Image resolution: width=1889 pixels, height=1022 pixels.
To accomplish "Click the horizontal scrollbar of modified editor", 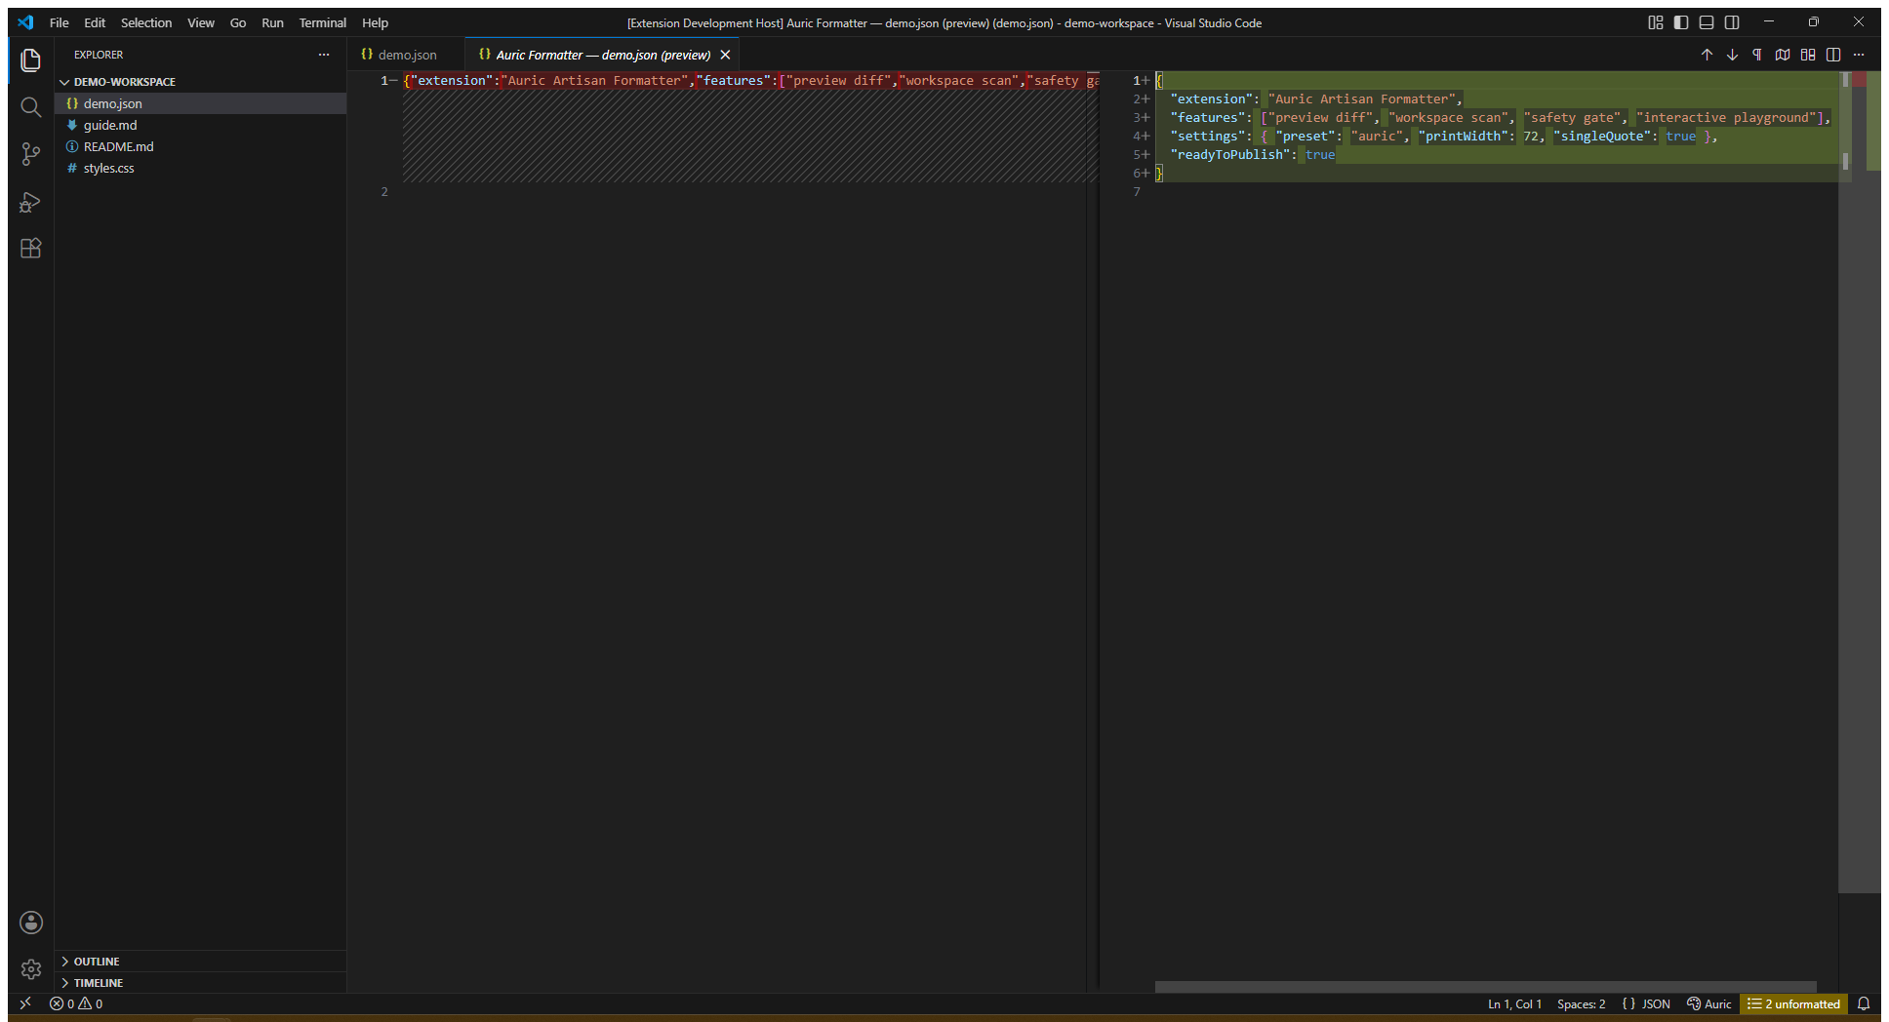I will (x=1485, y=987).
